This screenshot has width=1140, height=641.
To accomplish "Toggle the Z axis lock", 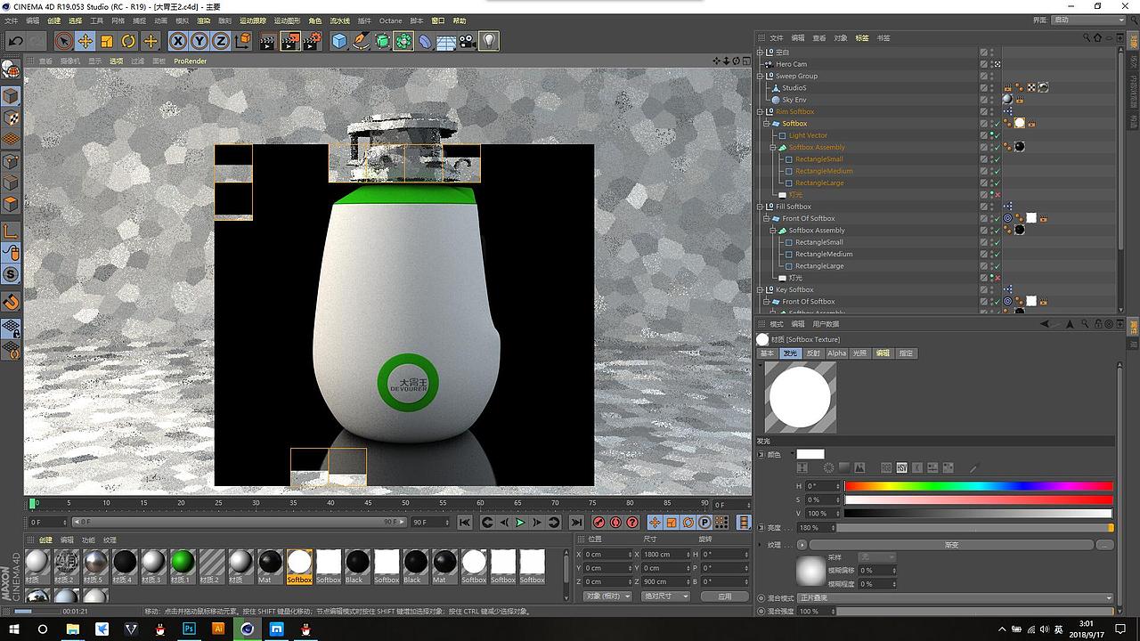I will (220, 41).
